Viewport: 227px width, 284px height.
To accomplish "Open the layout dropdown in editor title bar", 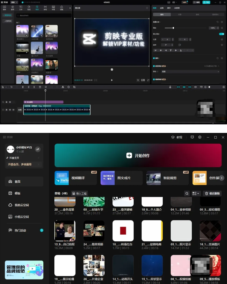I will click(x=174, y=2).
